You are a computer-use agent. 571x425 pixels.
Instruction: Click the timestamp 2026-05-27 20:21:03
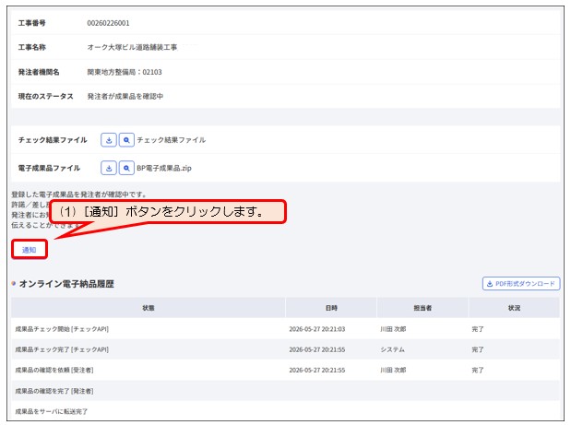(x=317, y=329)
